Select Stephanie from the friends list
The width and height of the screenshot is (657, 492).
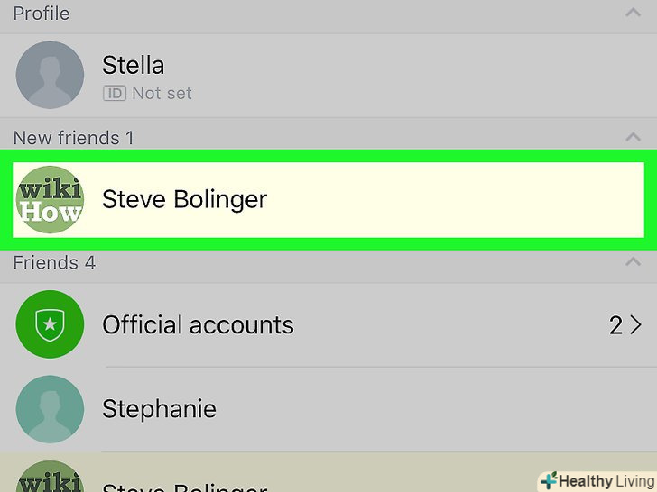click(x=159, y=408)
